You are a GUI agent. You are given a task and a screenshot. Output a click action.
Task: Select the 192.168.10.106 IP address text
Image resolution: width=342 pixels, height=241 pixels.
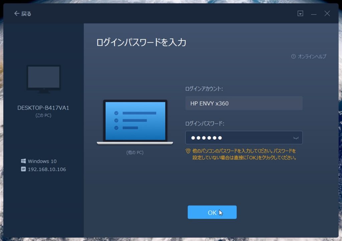coord(47,169)
